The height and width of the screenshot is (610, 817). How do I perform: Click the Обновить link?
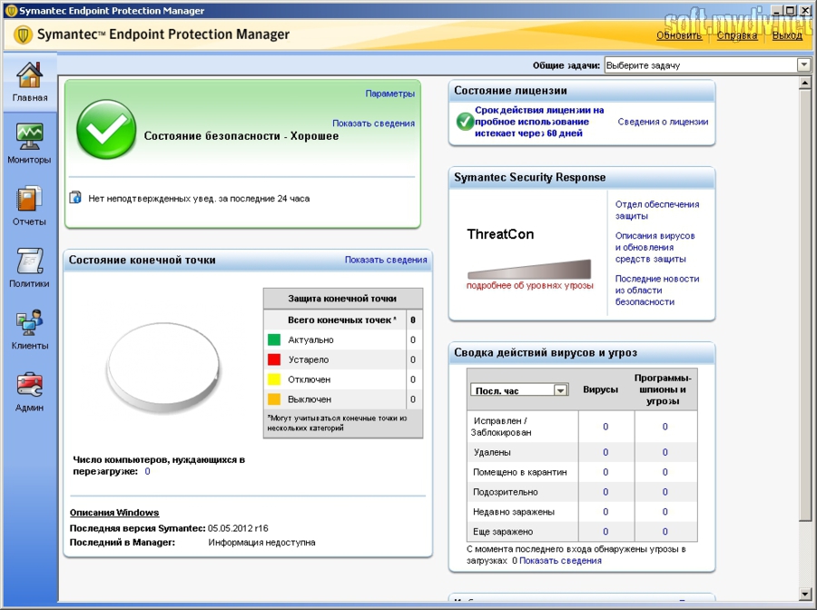tap(679, 35)
